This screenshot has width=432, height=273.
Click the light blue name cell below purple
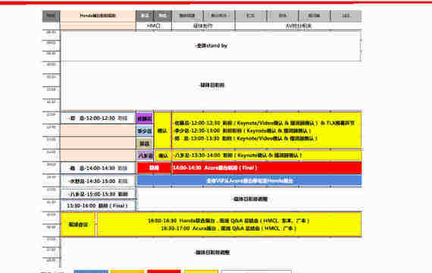click(x=145, y=131)
